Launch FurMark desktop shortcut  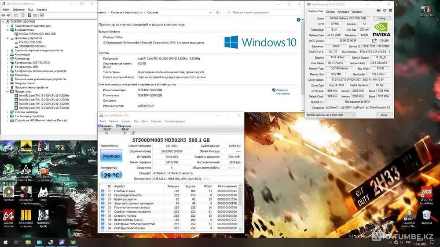[8, 194]
